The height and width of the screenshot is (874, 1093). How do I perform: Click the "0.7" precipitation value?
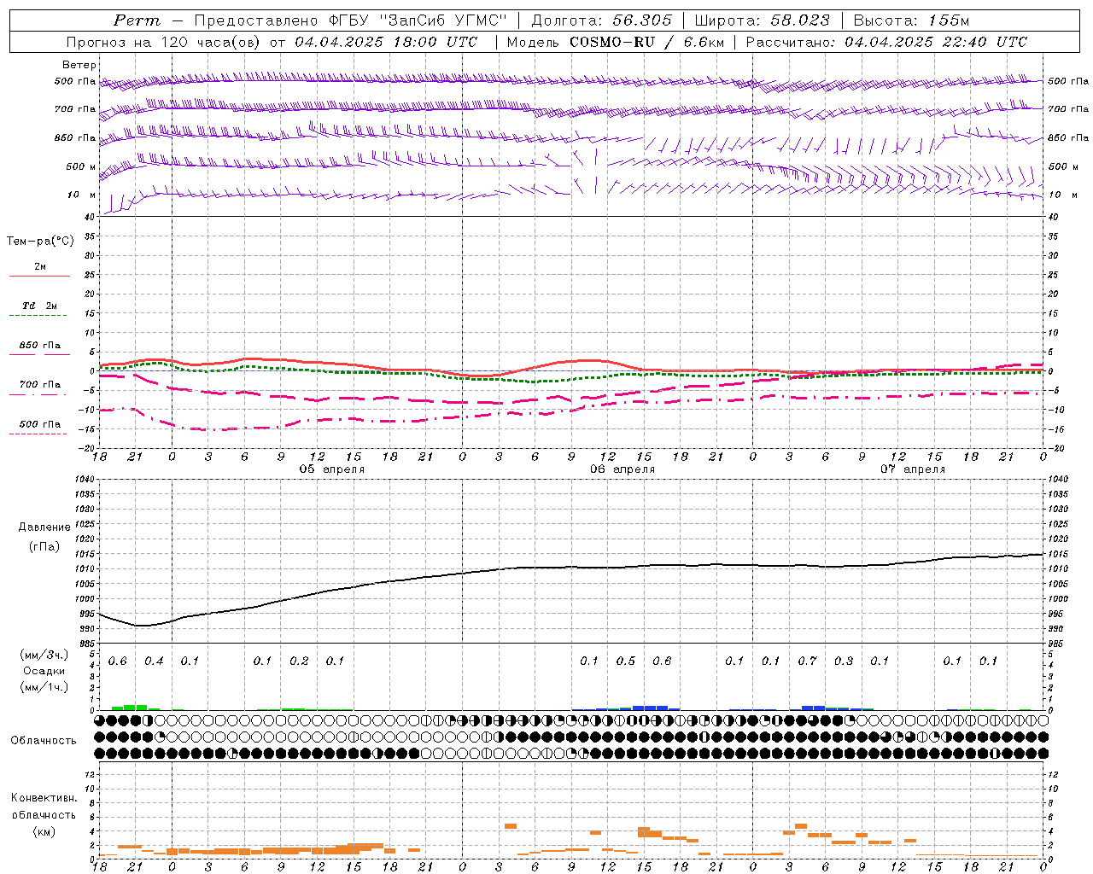coord(807,661)
